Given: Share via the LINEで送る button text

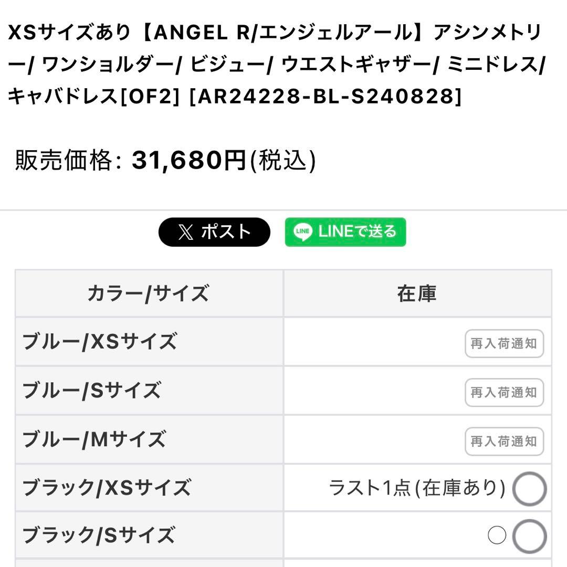Looking at the screenshot, I should (357, 232).
